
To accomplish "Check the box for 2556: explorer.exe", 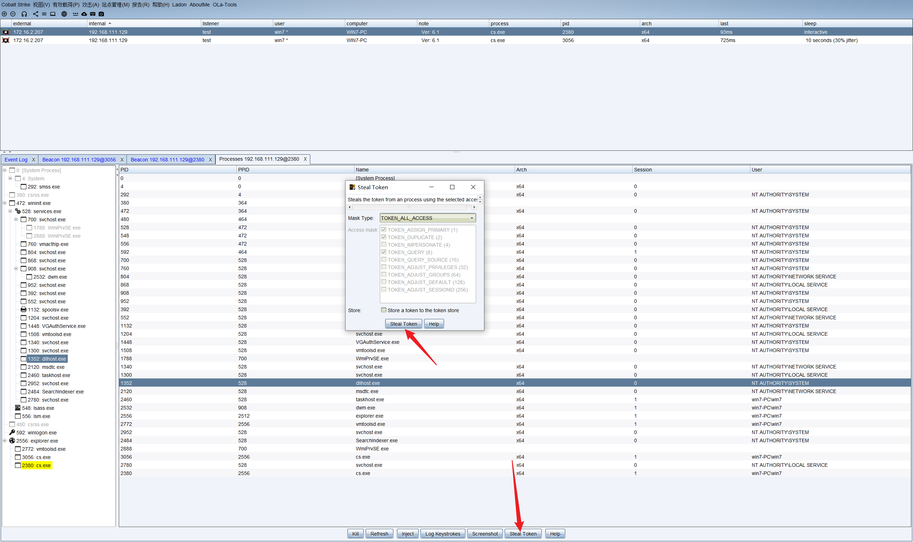I will click(x=12, y=441).
